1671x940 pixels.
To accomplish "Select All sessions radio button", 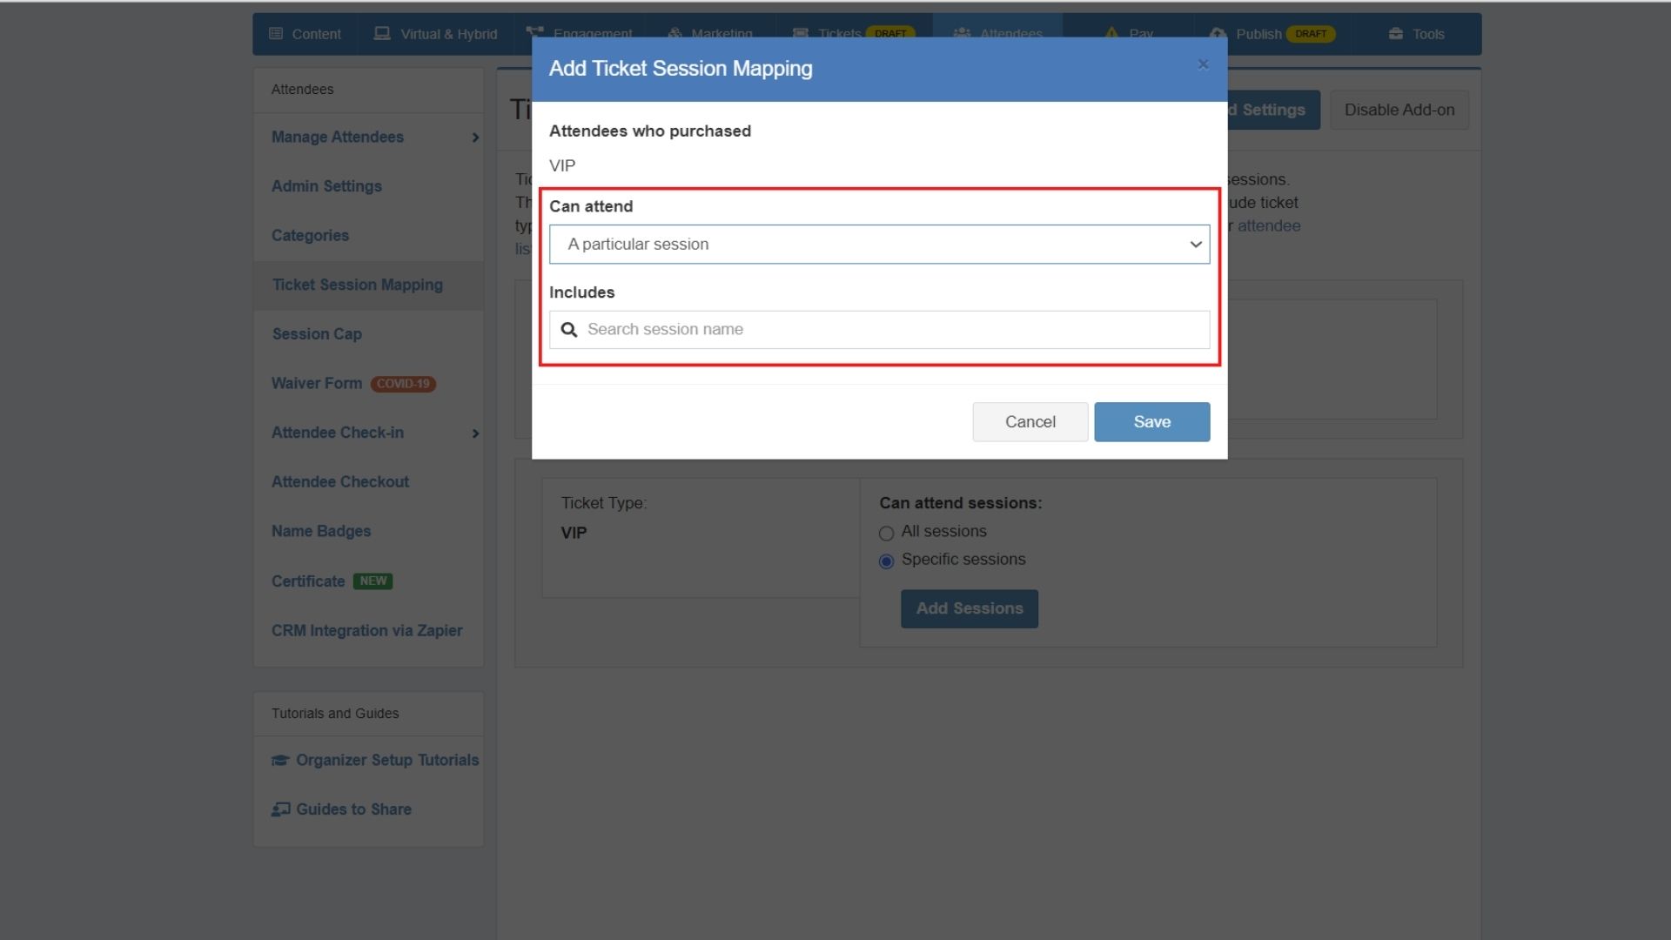I will click(886, 534).
